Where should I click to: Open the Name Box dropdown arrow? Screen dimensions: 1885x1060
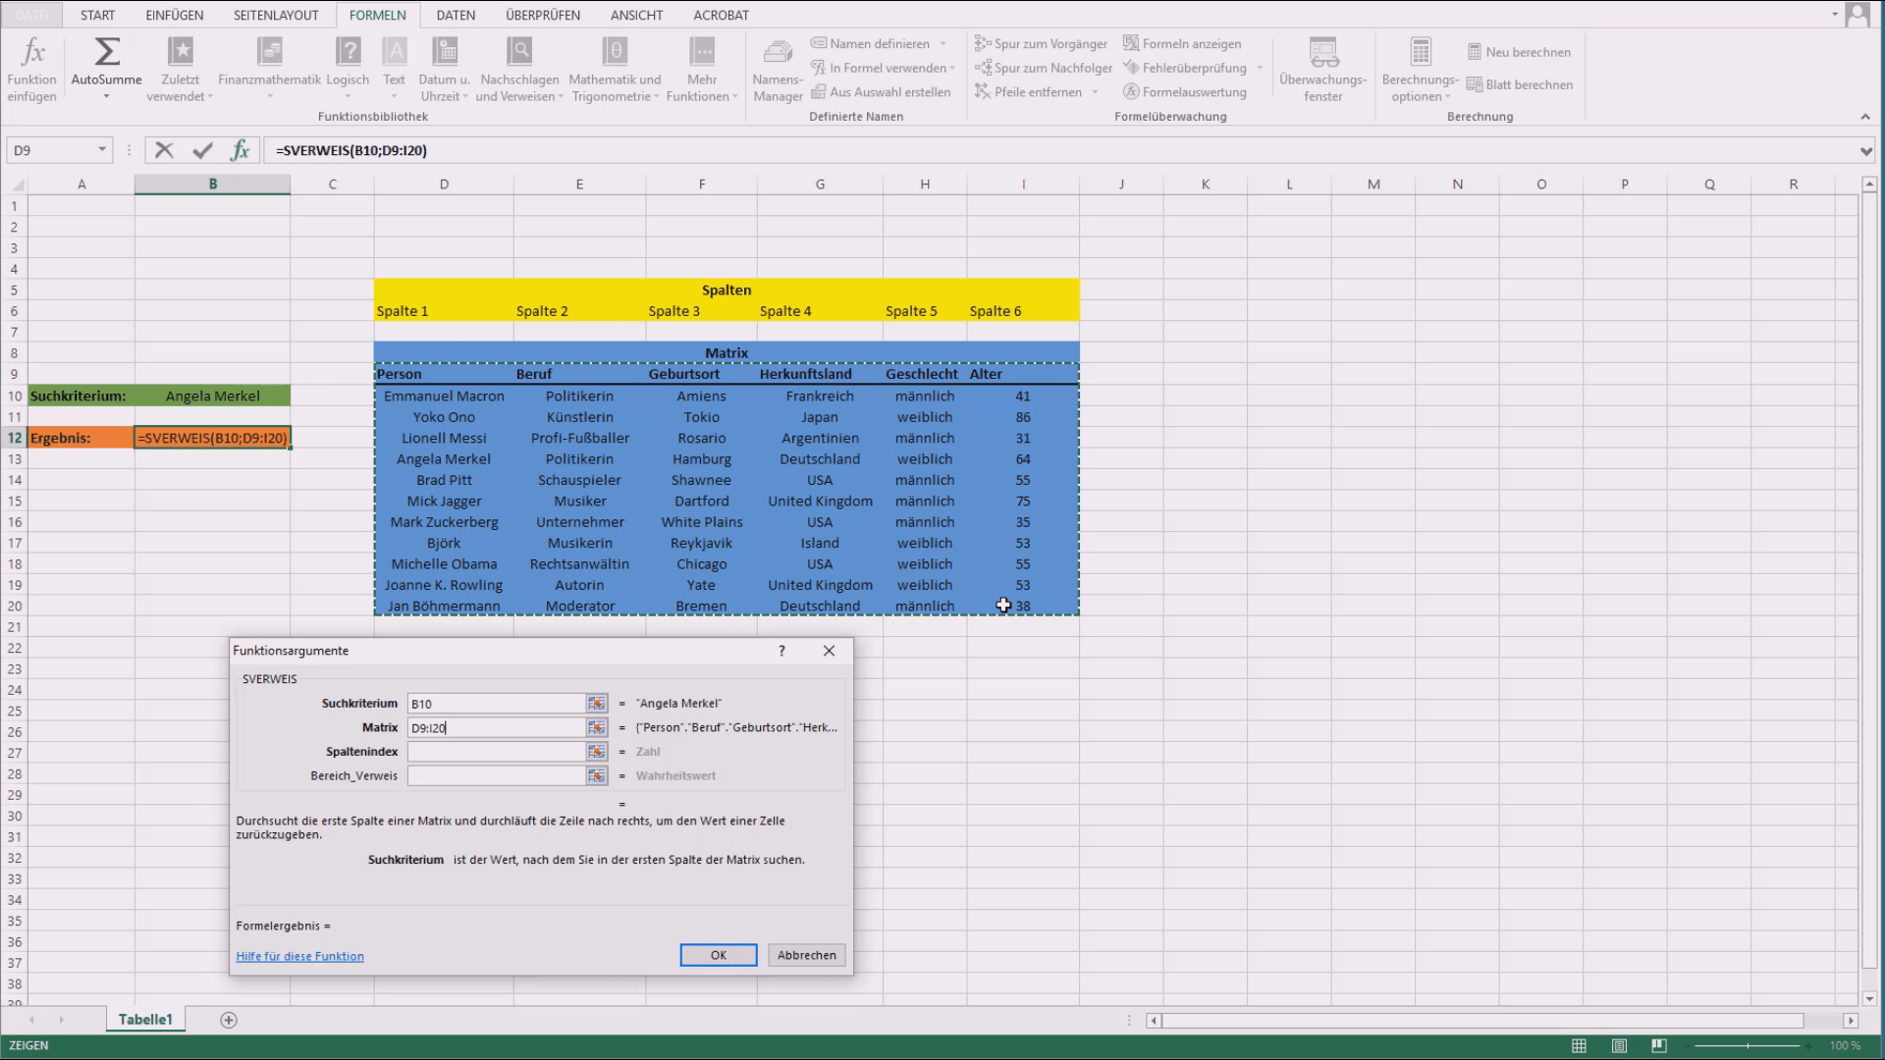[x=101, y=150]
